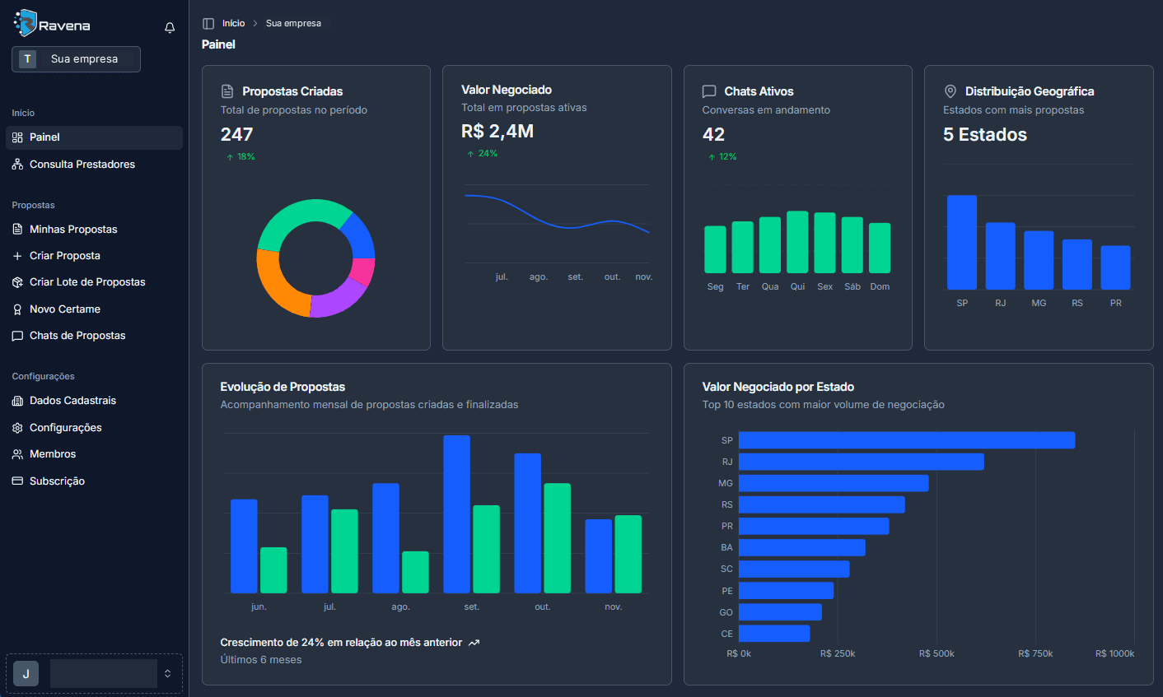Open the Membros page
The image size is (1163, 697).
coord(53,454)
